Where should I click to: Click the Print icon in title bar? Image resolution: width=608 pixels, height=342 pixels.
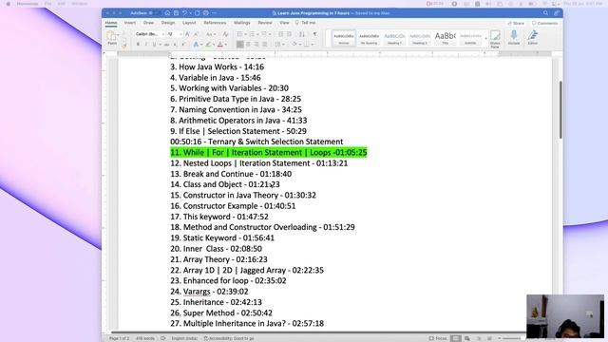pos(205,13)
